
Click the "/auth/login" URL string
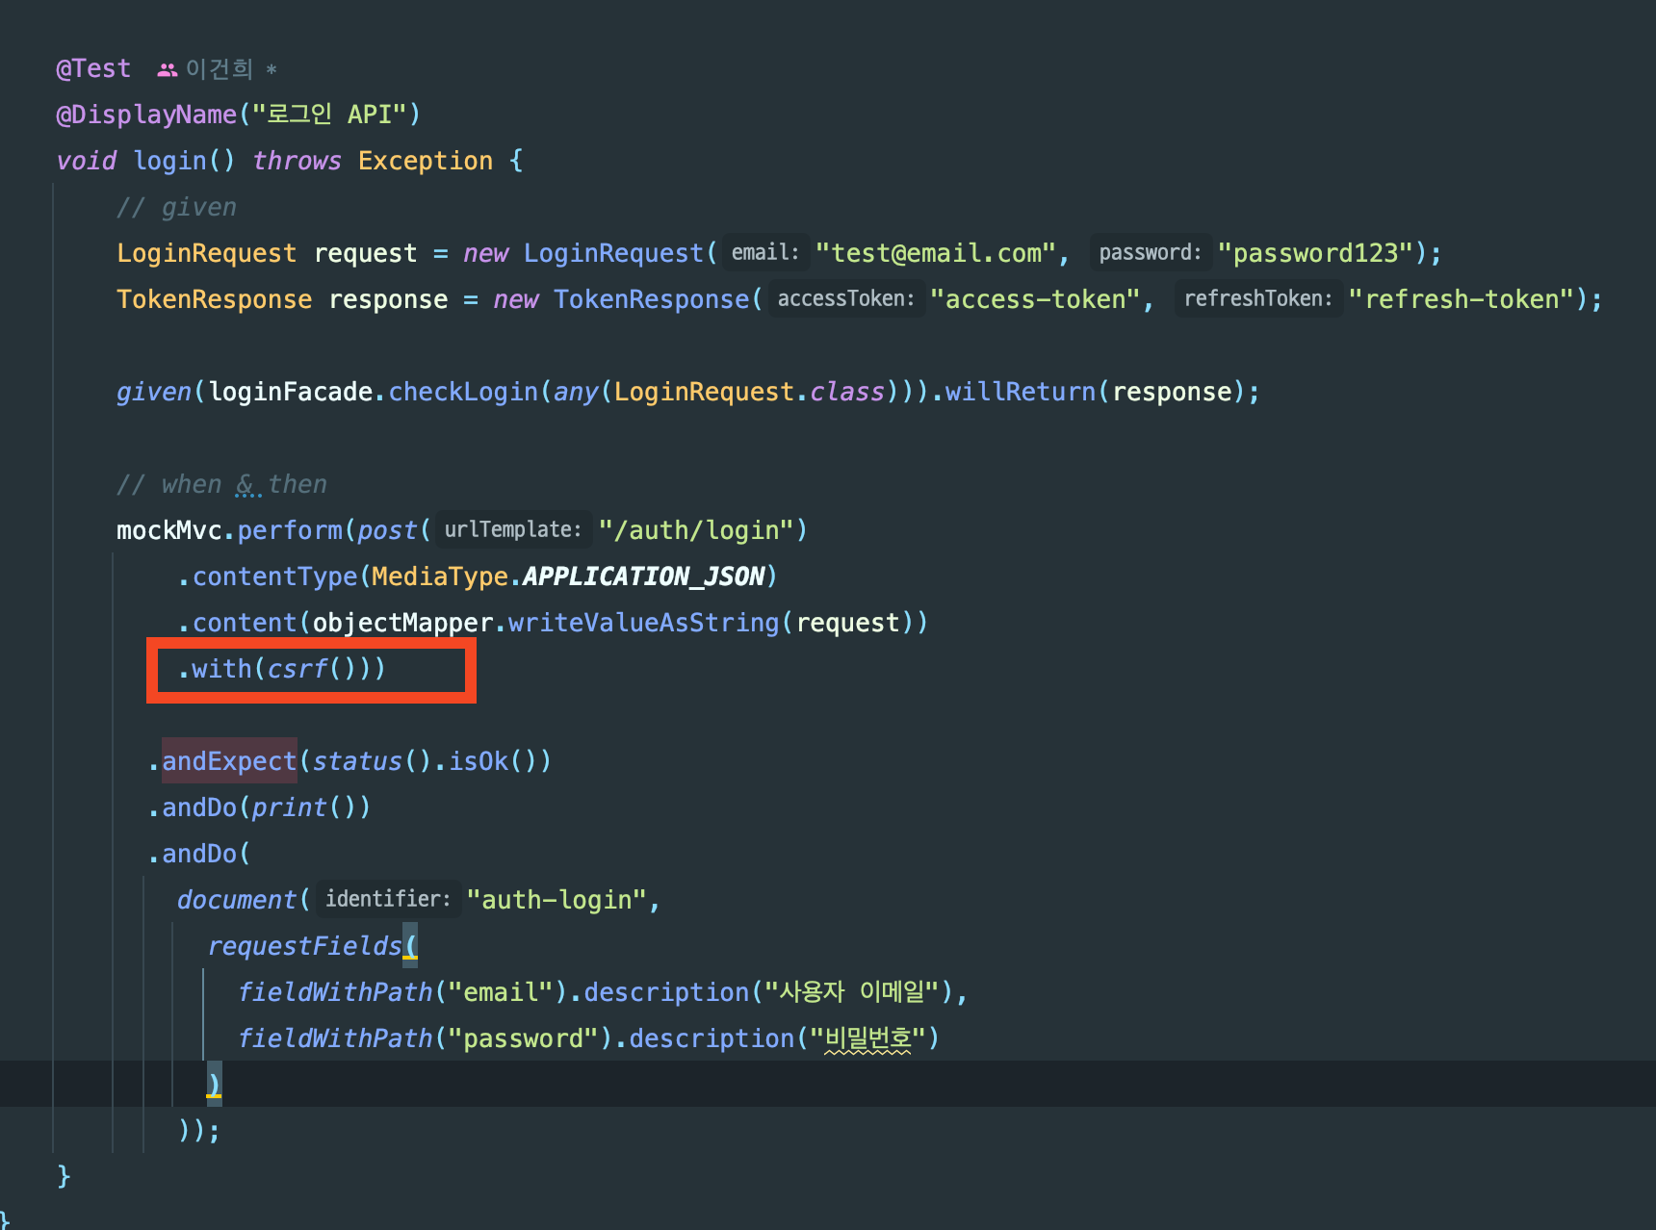pos(696,530)
